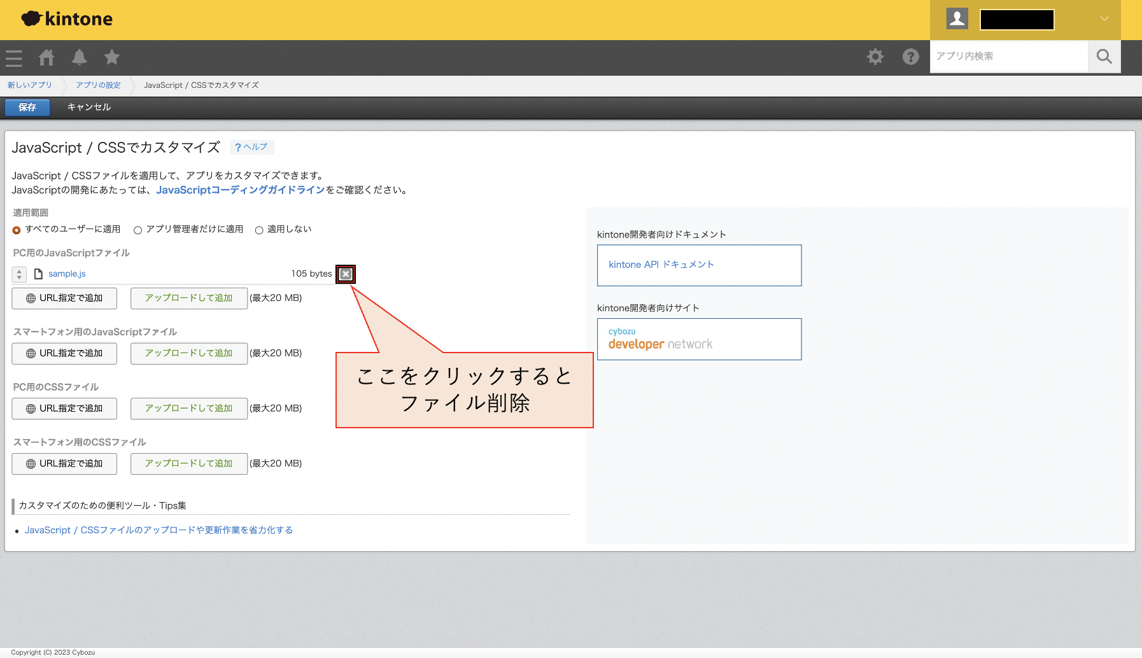This screenshot has height=658, width=1142.
Task: Go to the home portal icon
Action: coord(46,57)
